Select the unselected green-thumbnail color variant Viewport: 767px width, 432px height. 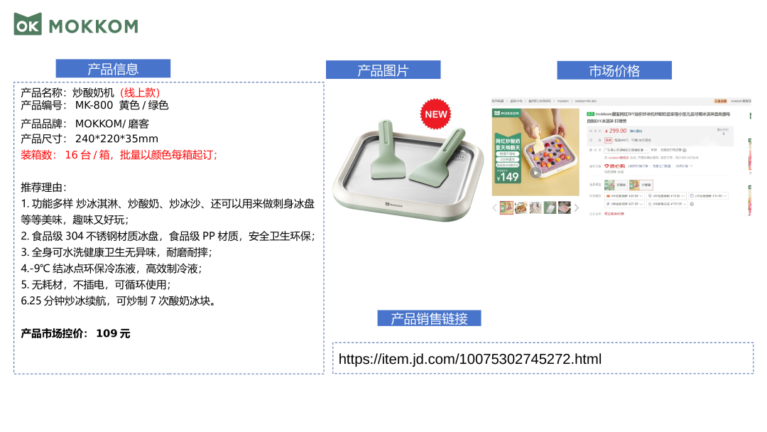[x=616, y=185]
